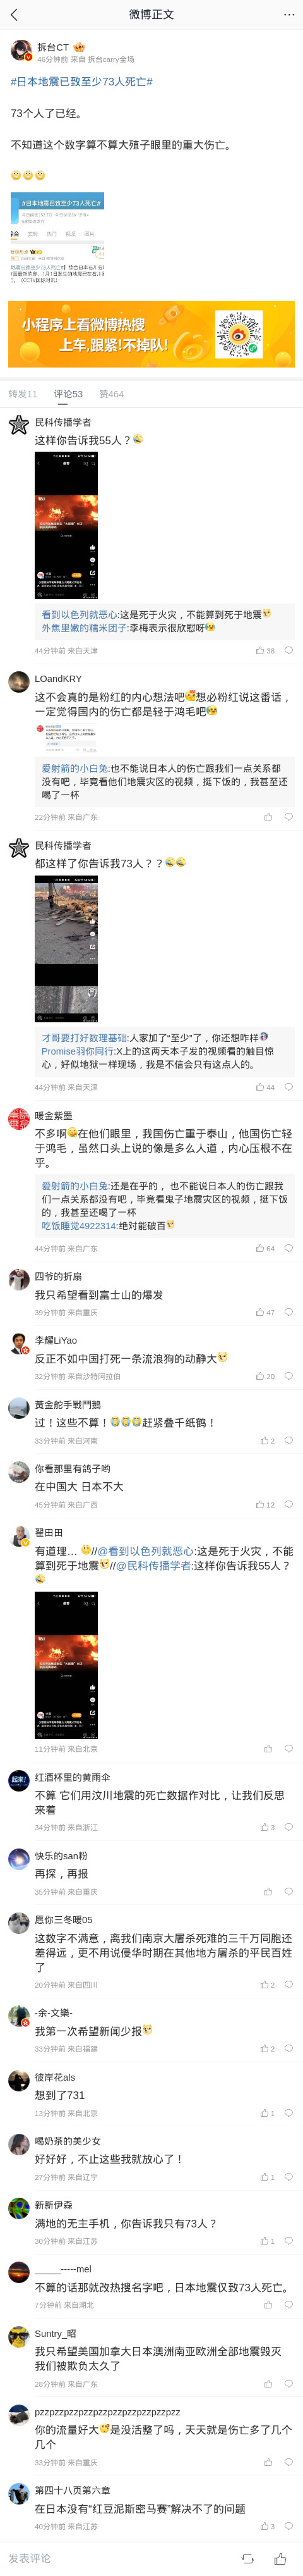Tap the repost icon in bottom bar
This screenshot has width=303, height=2576.
click(248, 2558)
